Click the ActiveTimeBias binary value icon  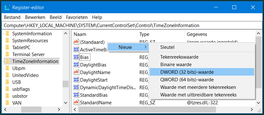(x=76, y=49)
